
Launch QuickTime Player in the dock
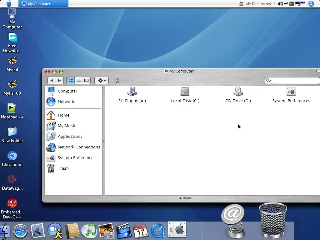pyautogui.click(x=158, y=231)
